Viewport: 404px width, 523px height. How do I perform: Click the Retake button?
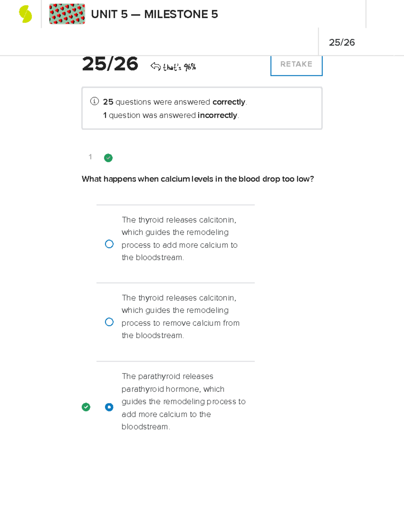(296, 64)
